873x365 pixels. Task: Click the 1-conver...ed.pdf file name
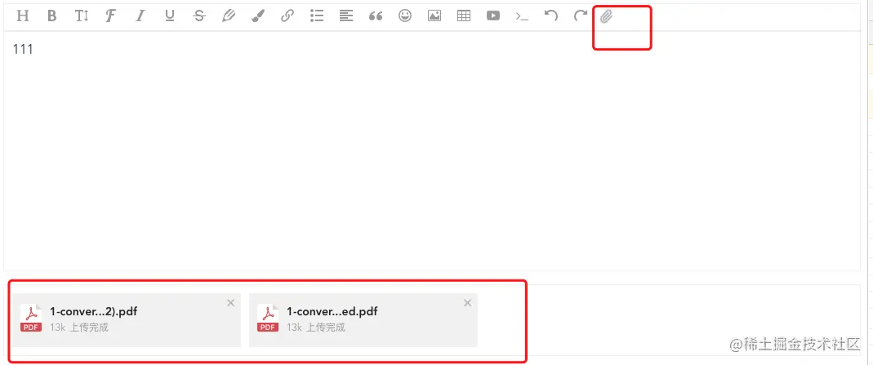tap(332, 312)
